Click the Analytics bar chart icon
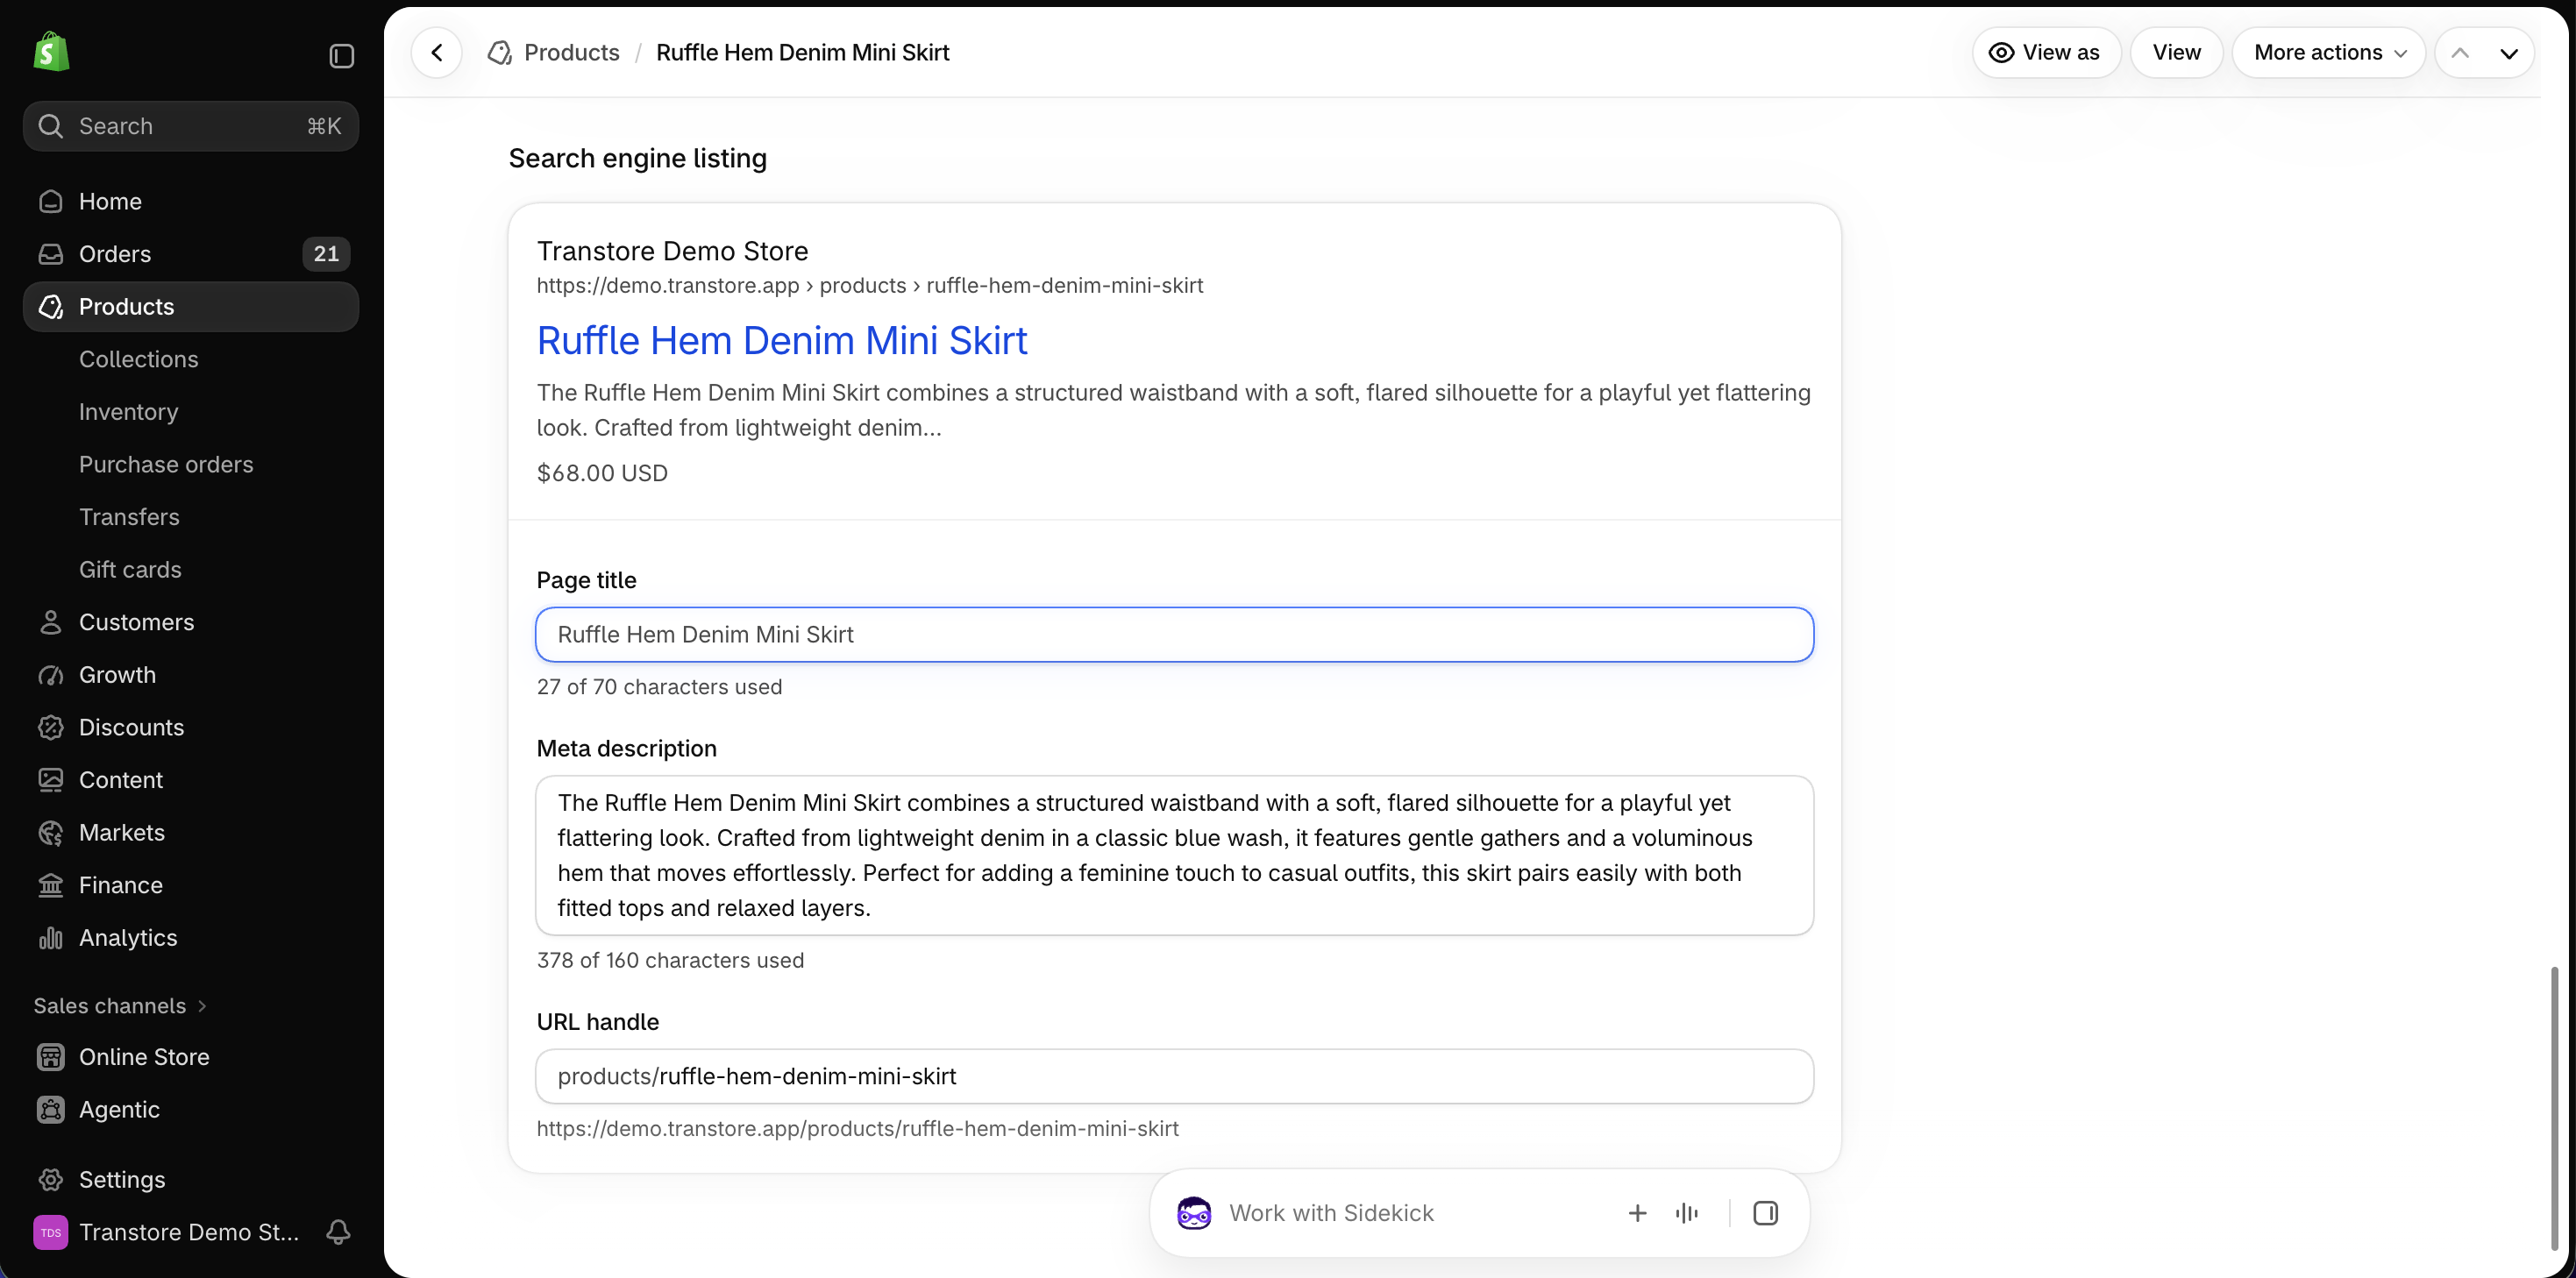 pyautogui.click(x=50, y=938)
